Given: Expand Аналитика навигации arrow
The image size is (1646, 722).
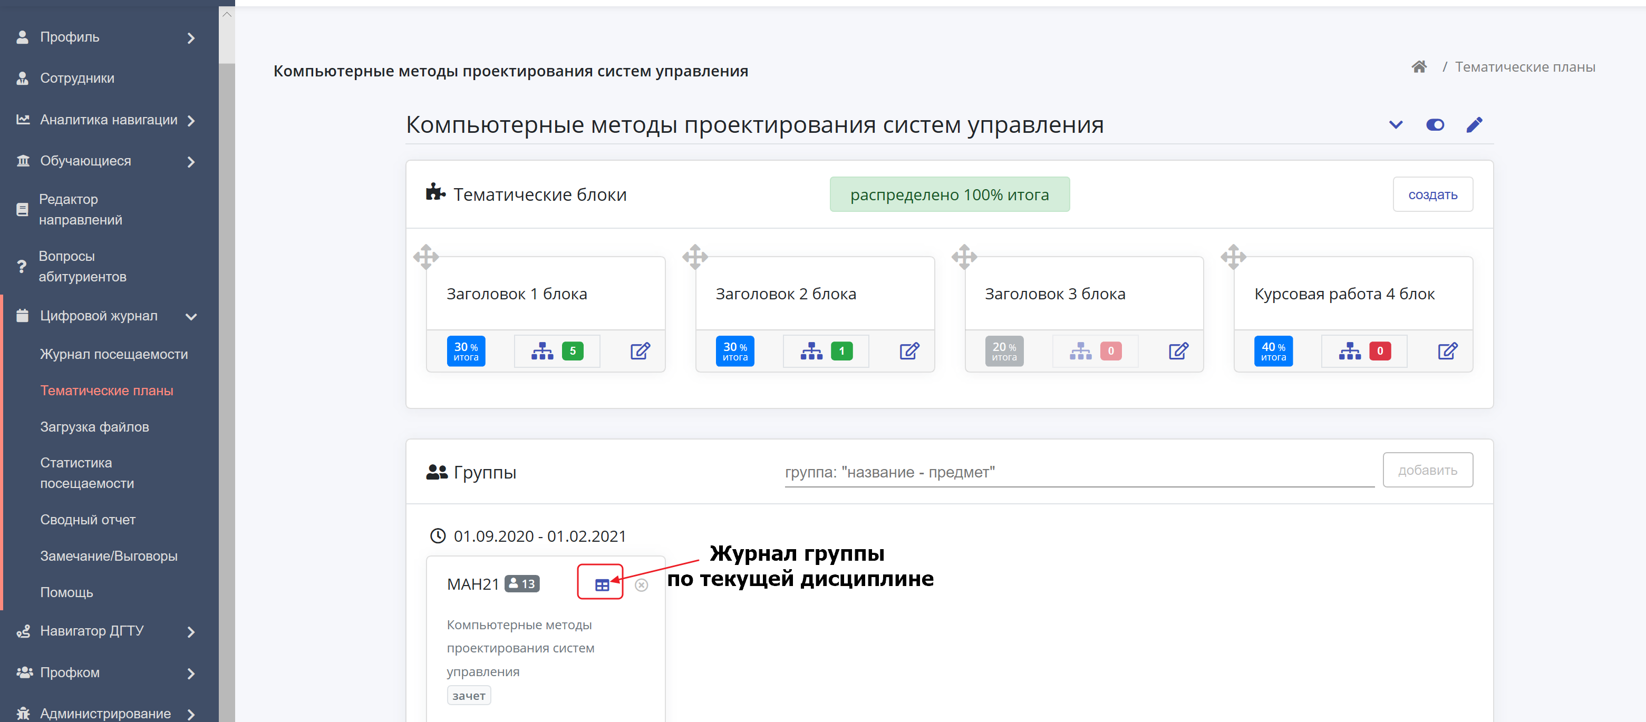Looking at the screenshot, I should (190, 120).
